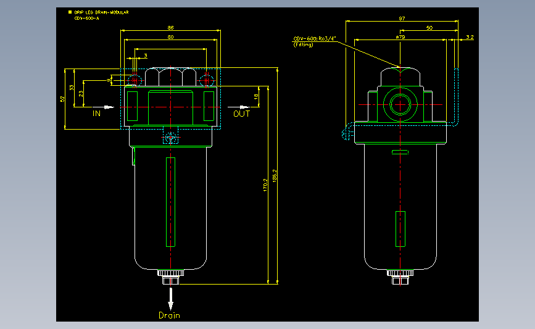535x329 pixels.
Task: Select the '18' dimension near OUT
Action: pyautogui.click(x=256, y=97)
